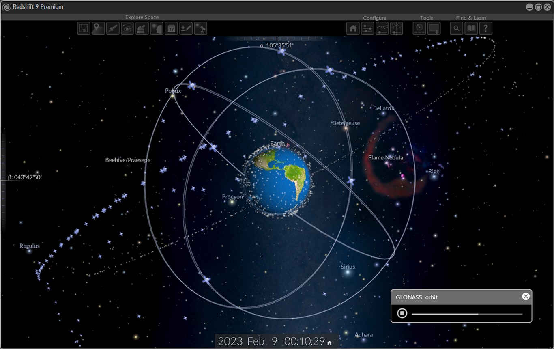Screen dimensions: 554x349
Task: Select the Adhara star label
Action: pyautogui.click(x=364, y=335)
